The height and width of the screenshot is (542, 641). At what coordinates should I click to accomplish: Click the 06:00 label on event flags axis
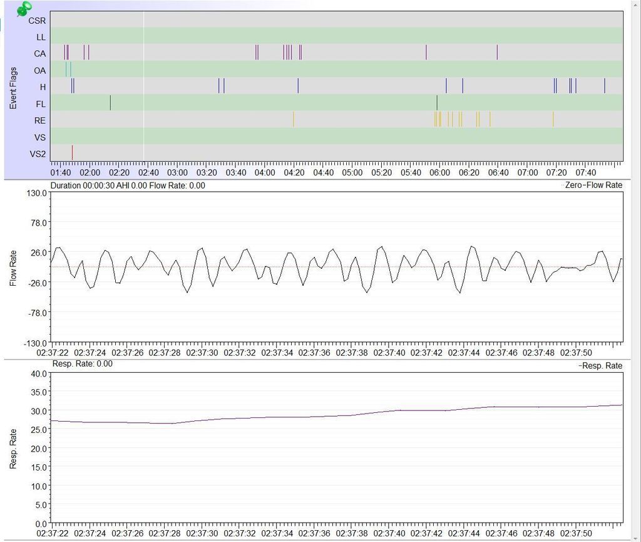pos(440,172)
